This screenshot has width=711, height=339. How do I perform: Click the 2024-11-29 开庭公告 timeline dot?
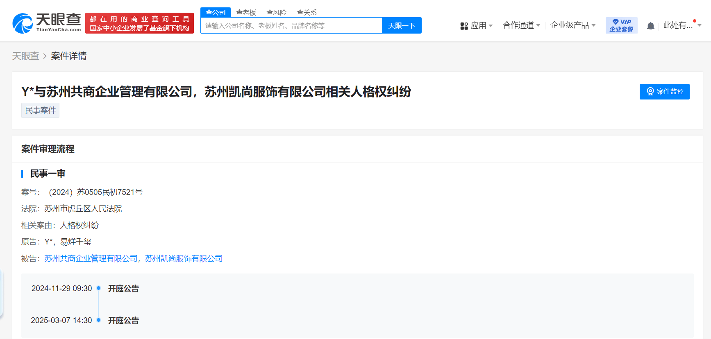pyautogui.click(x=98, y=288)
